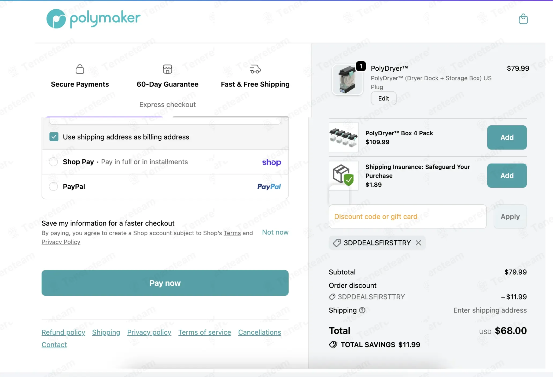Open the Refund policy link
553x377 pixels.
click(x=63, y=332)
